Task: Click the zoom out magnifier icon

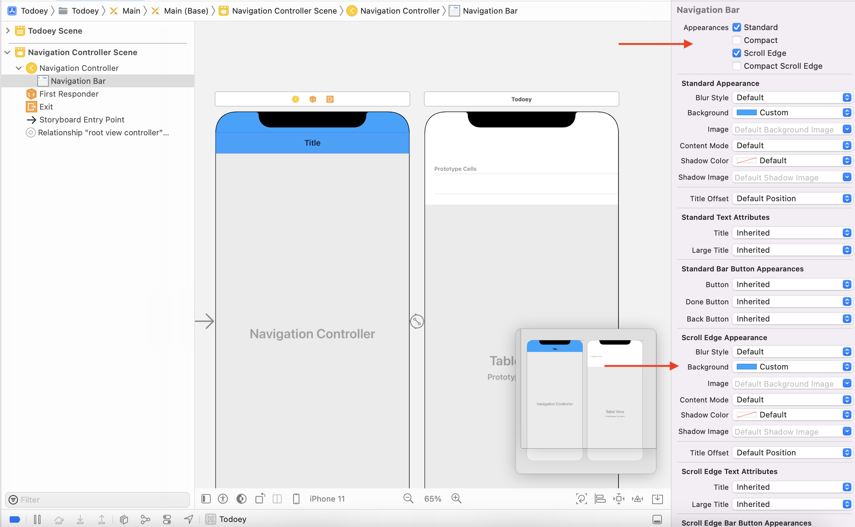Action: (x=408, y=498)
